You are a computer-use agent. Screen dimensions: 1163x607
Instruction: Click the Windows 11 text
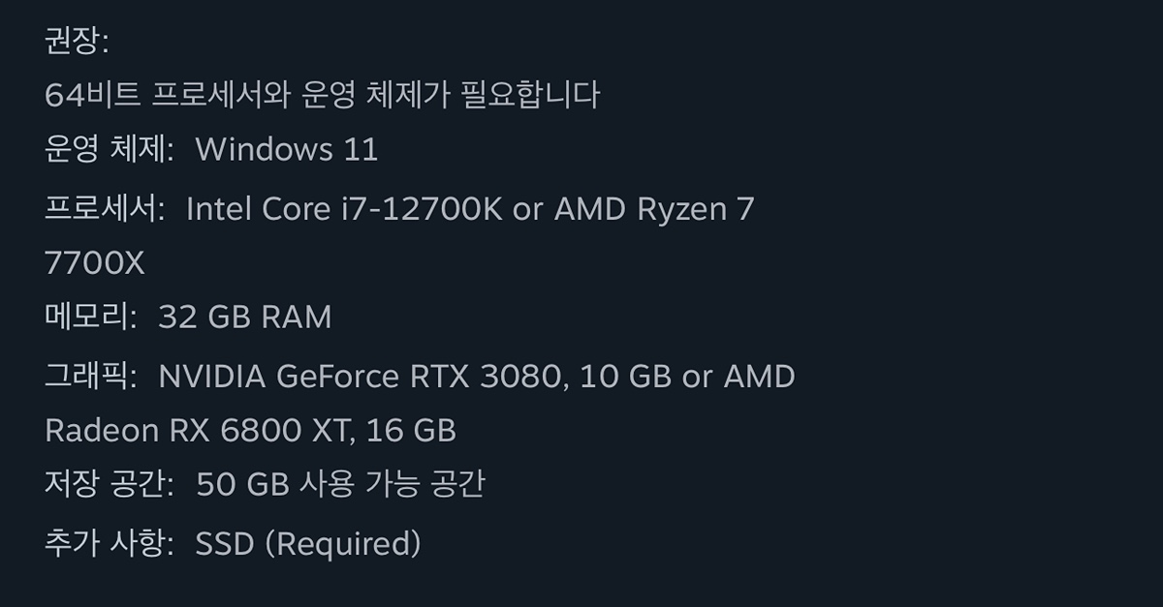coord(287,150)
